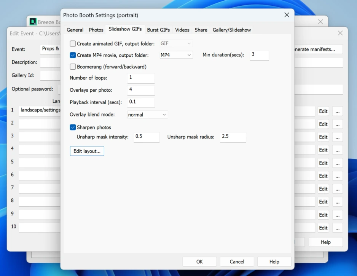Click the Event name field in Edit Event
This screenshot has height=276, width=357.
(x=50, y=49)
